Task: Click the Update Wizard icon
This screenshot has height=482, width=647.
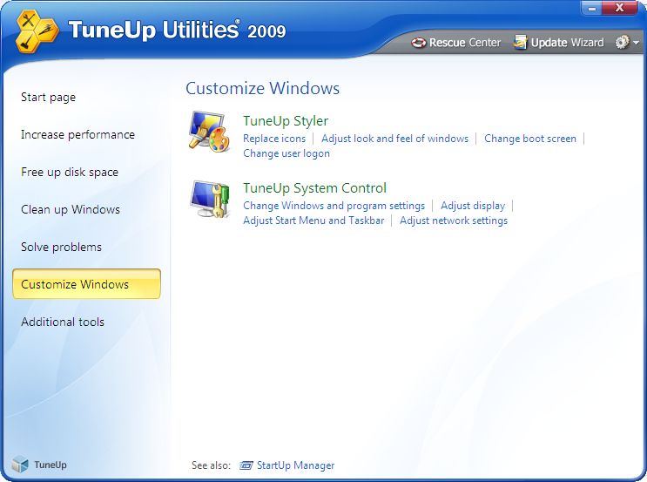Action: click(x=521, y=42)
